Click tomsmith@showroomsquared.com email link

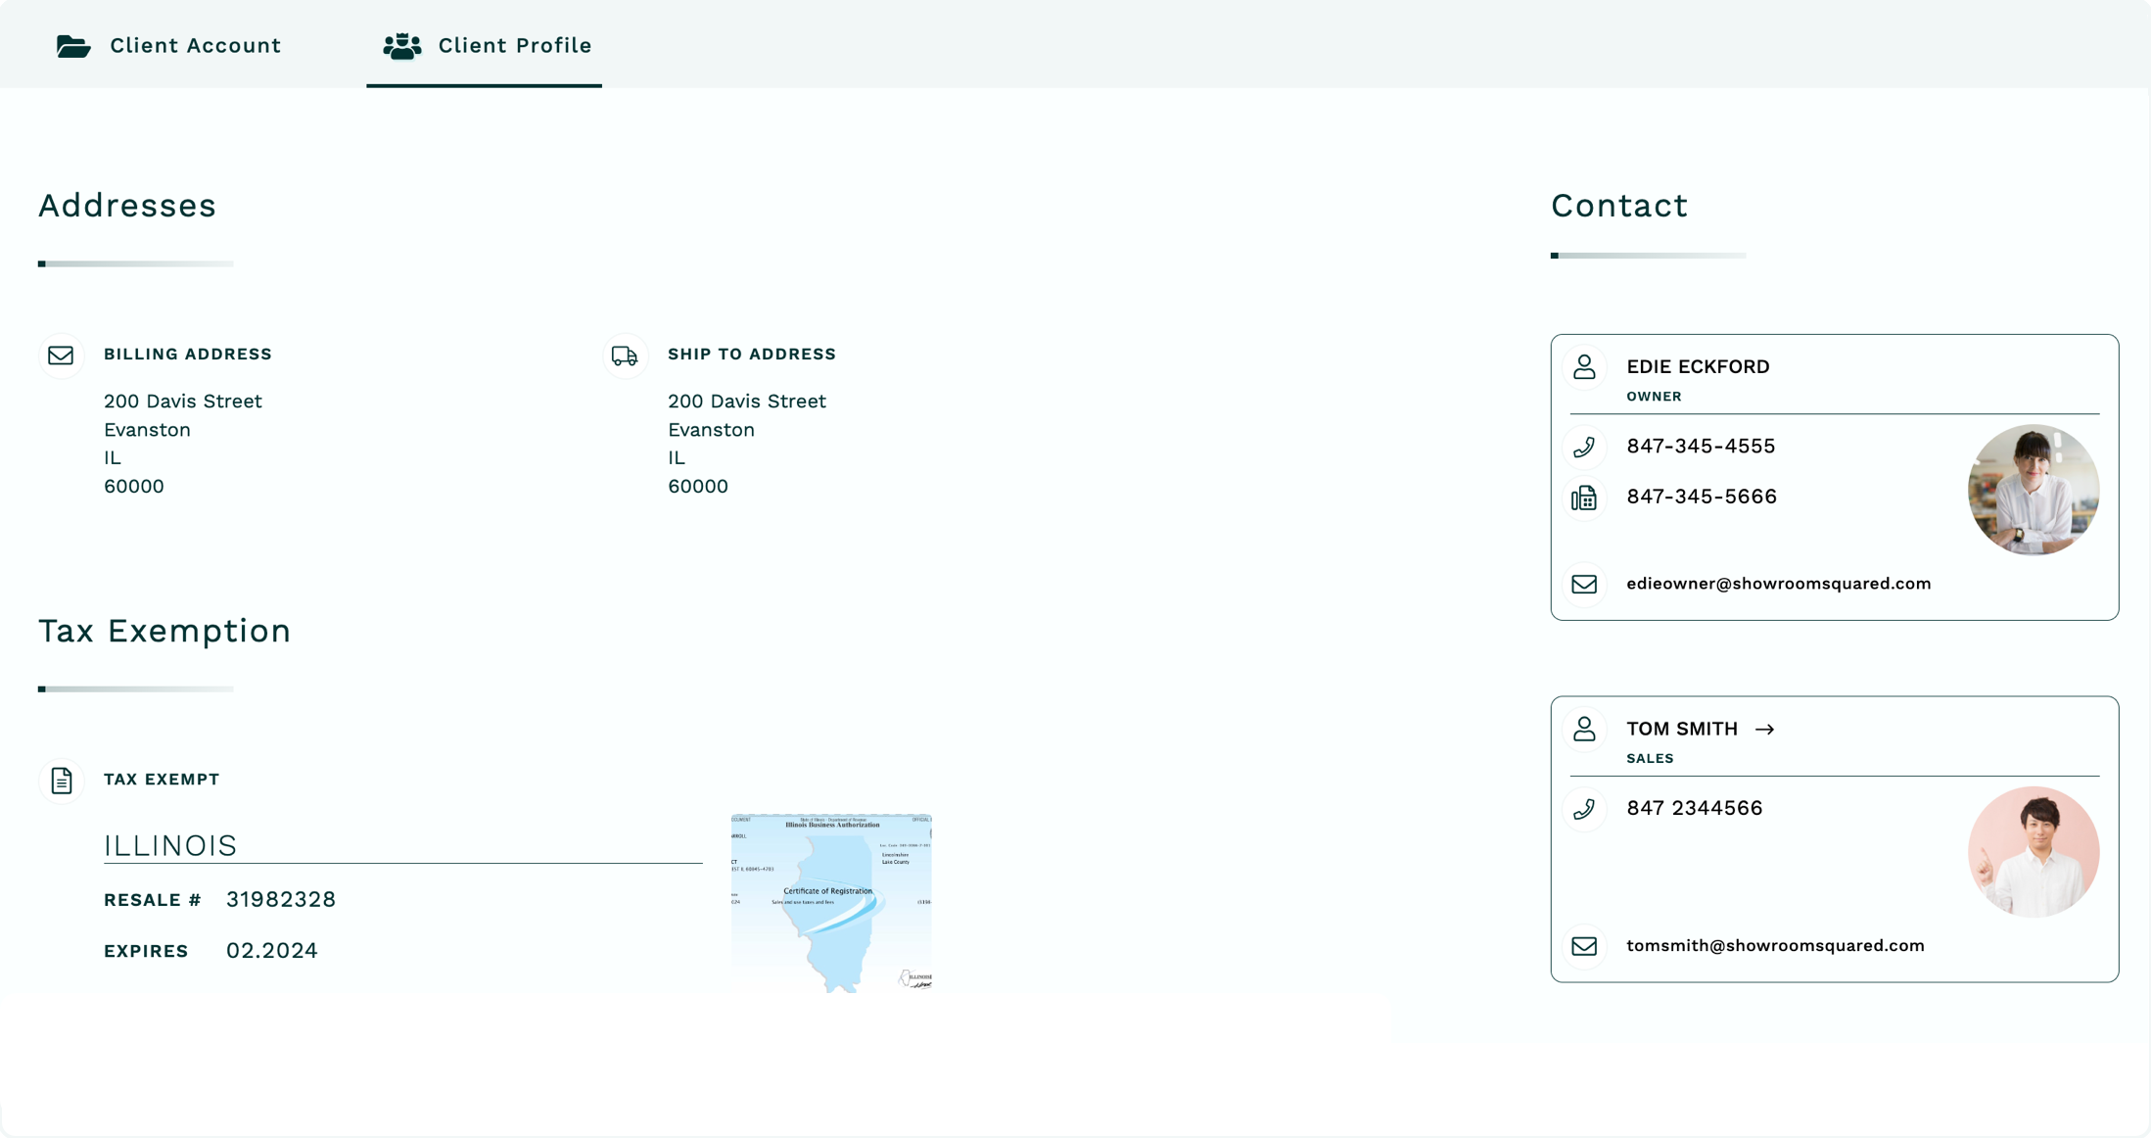(1775, 946)
